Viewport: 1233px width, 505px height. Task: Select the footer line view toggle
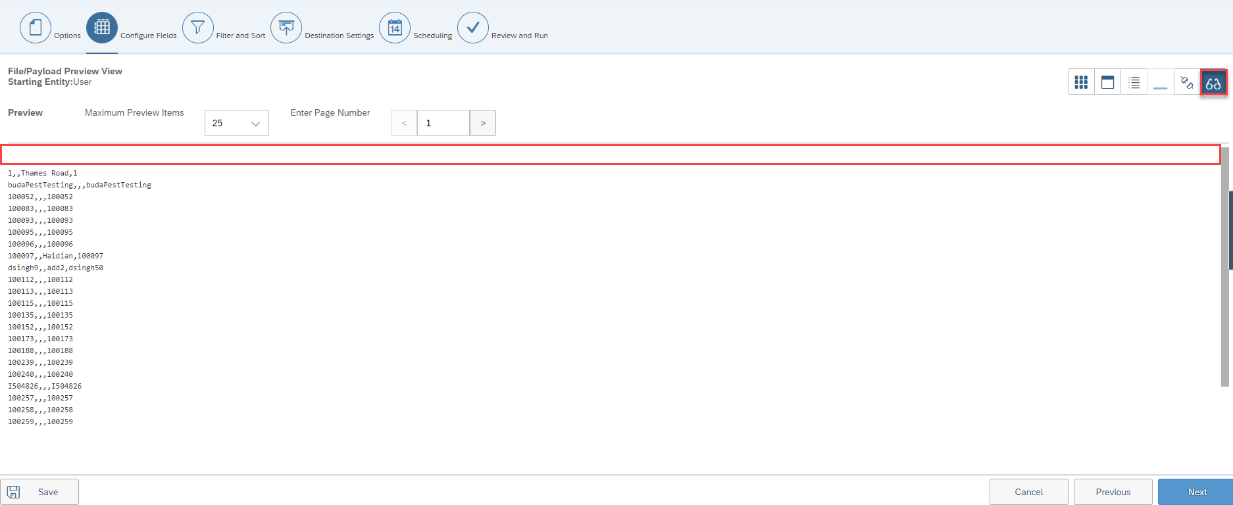(1161, 82)
